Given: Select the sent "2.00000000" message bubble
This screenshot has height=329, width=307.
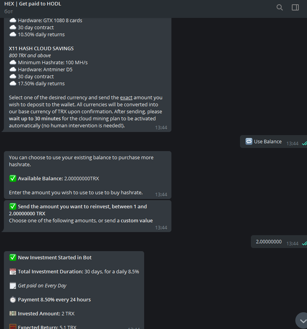Looking at the screenshot, I should tap(269, 242).
